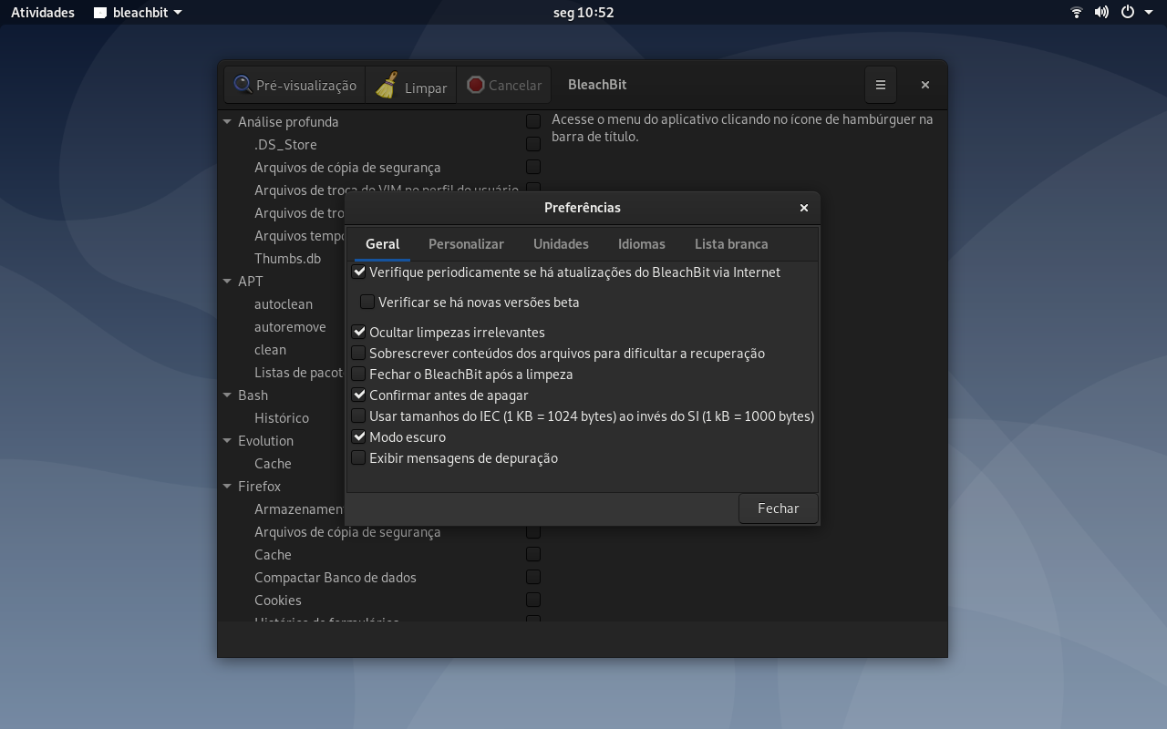The height and width of the screenshot is (729, 1167).
Task: Switch to the Personalizar tab
Action: point(466,244)
